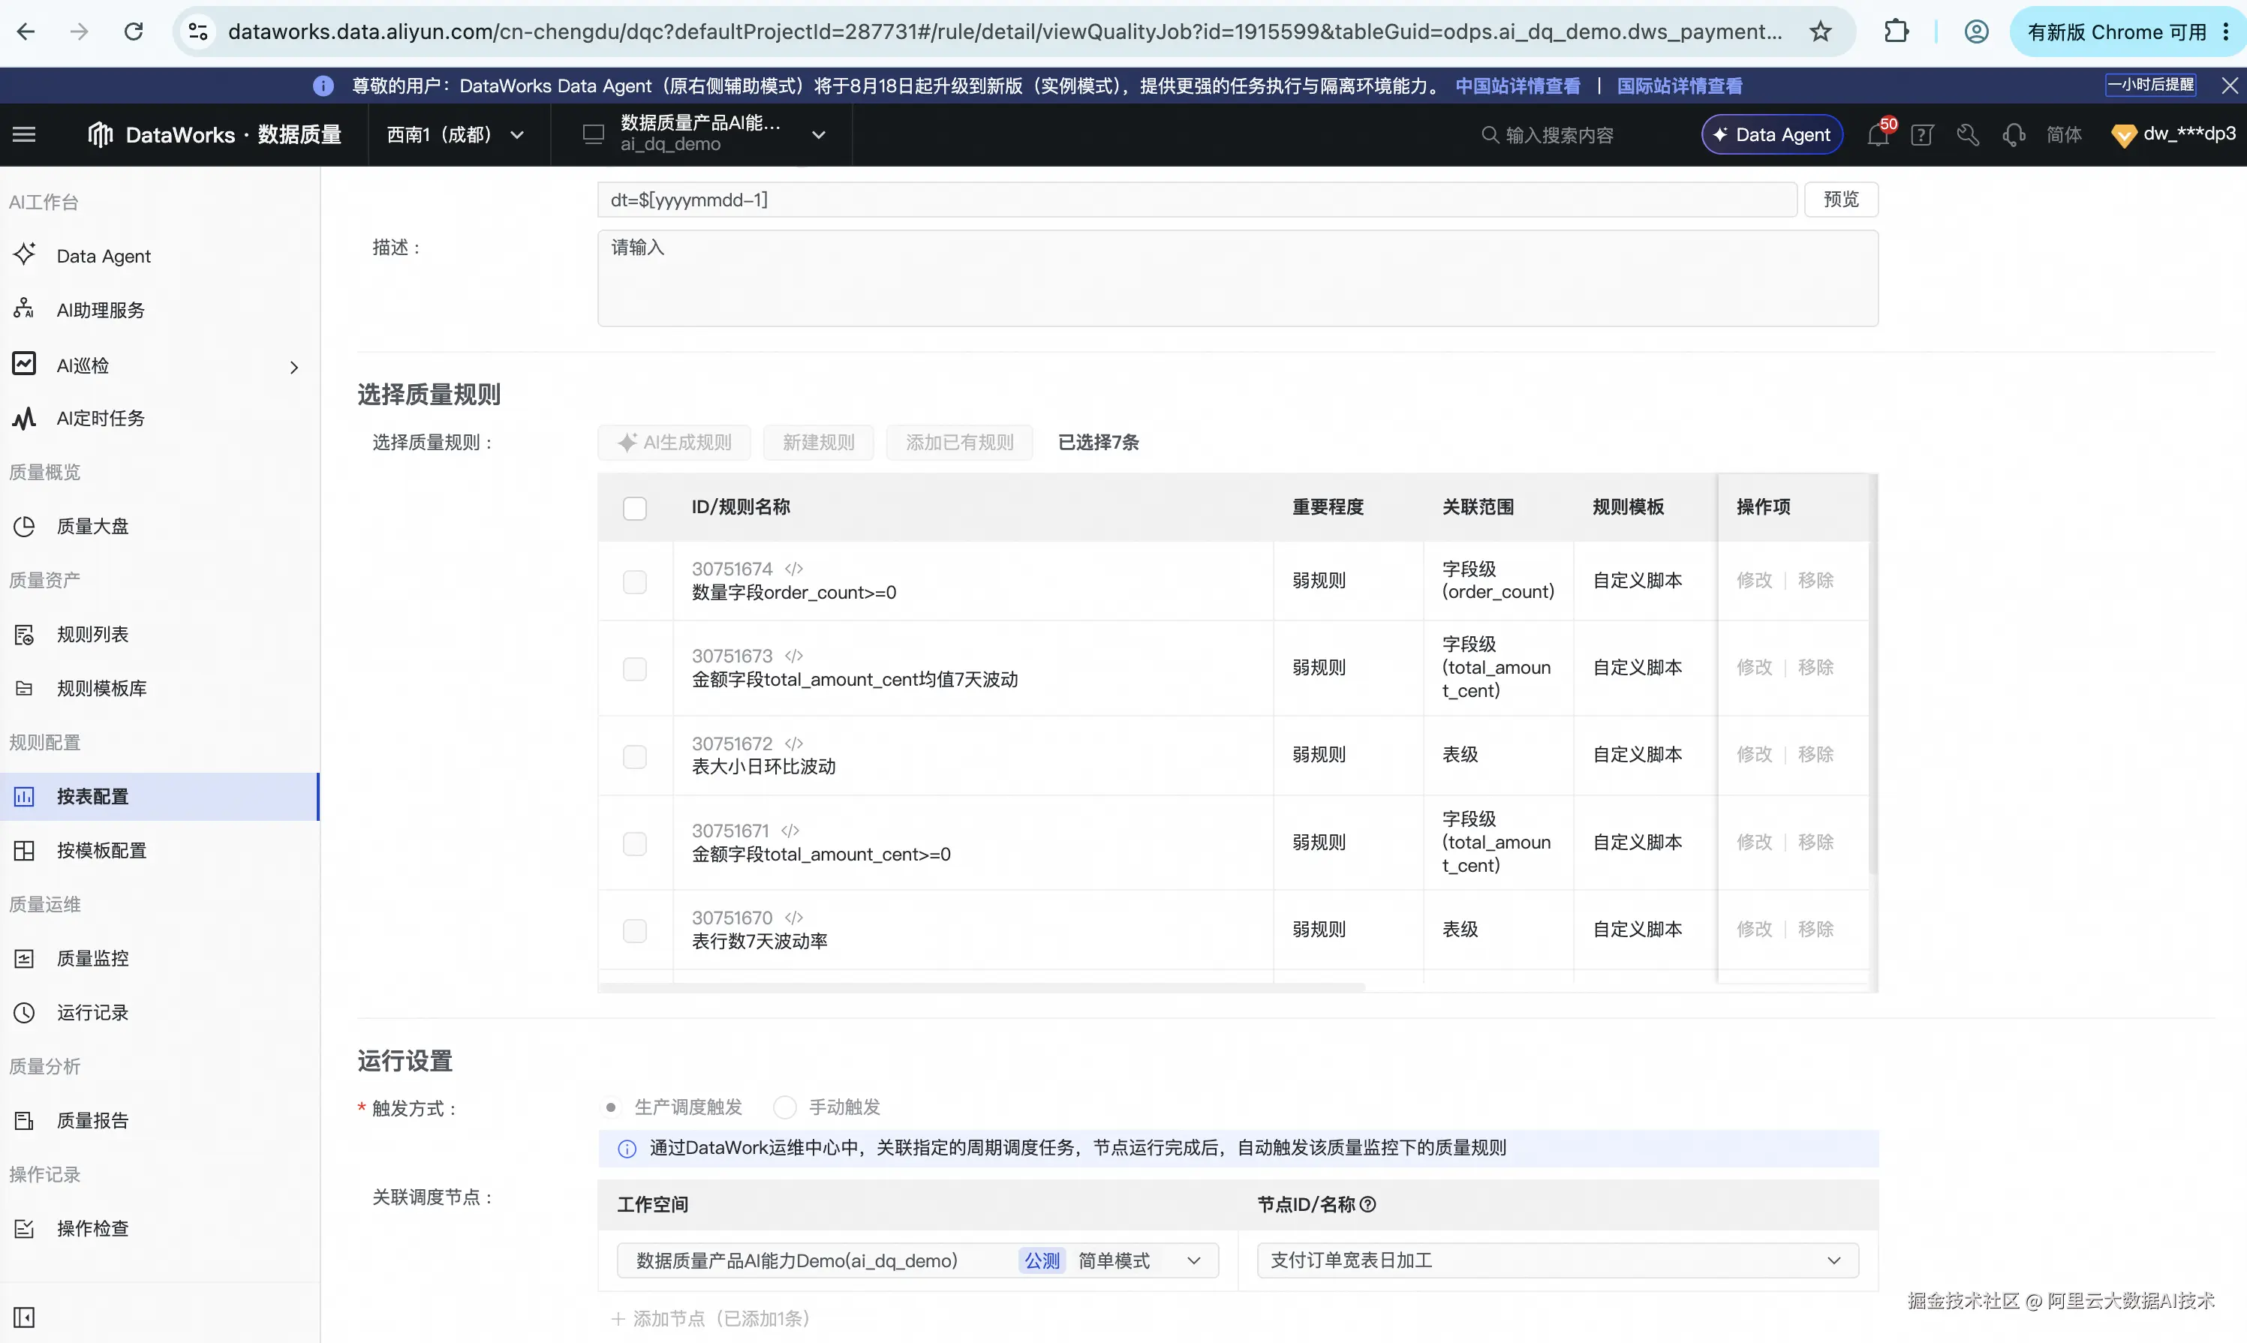
Task: Click info icon in upgrade banner
Action: [323, 85]
